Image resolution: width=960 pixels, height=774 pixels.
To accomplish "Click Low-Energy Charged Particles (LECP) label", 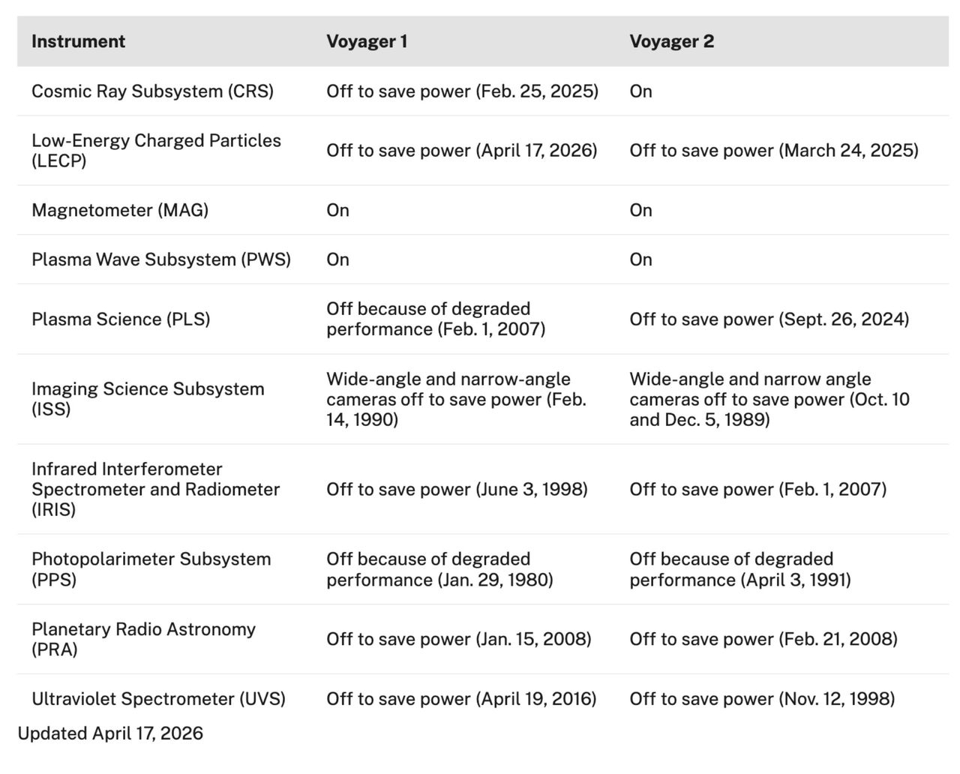I will (x=156, y=150).
